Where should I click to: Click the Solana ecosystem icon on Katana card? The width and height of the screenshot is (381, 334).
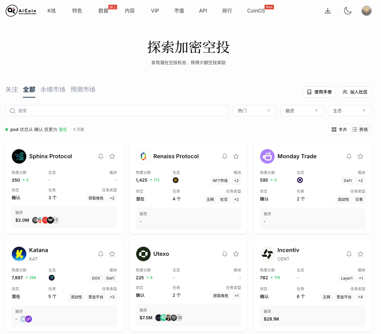pyautogui.click(x=52, y=278)
